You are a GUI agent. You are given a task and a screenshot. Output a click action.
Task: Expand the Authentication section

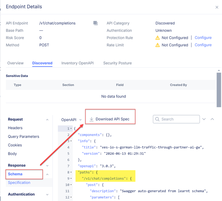coord(47,194)
